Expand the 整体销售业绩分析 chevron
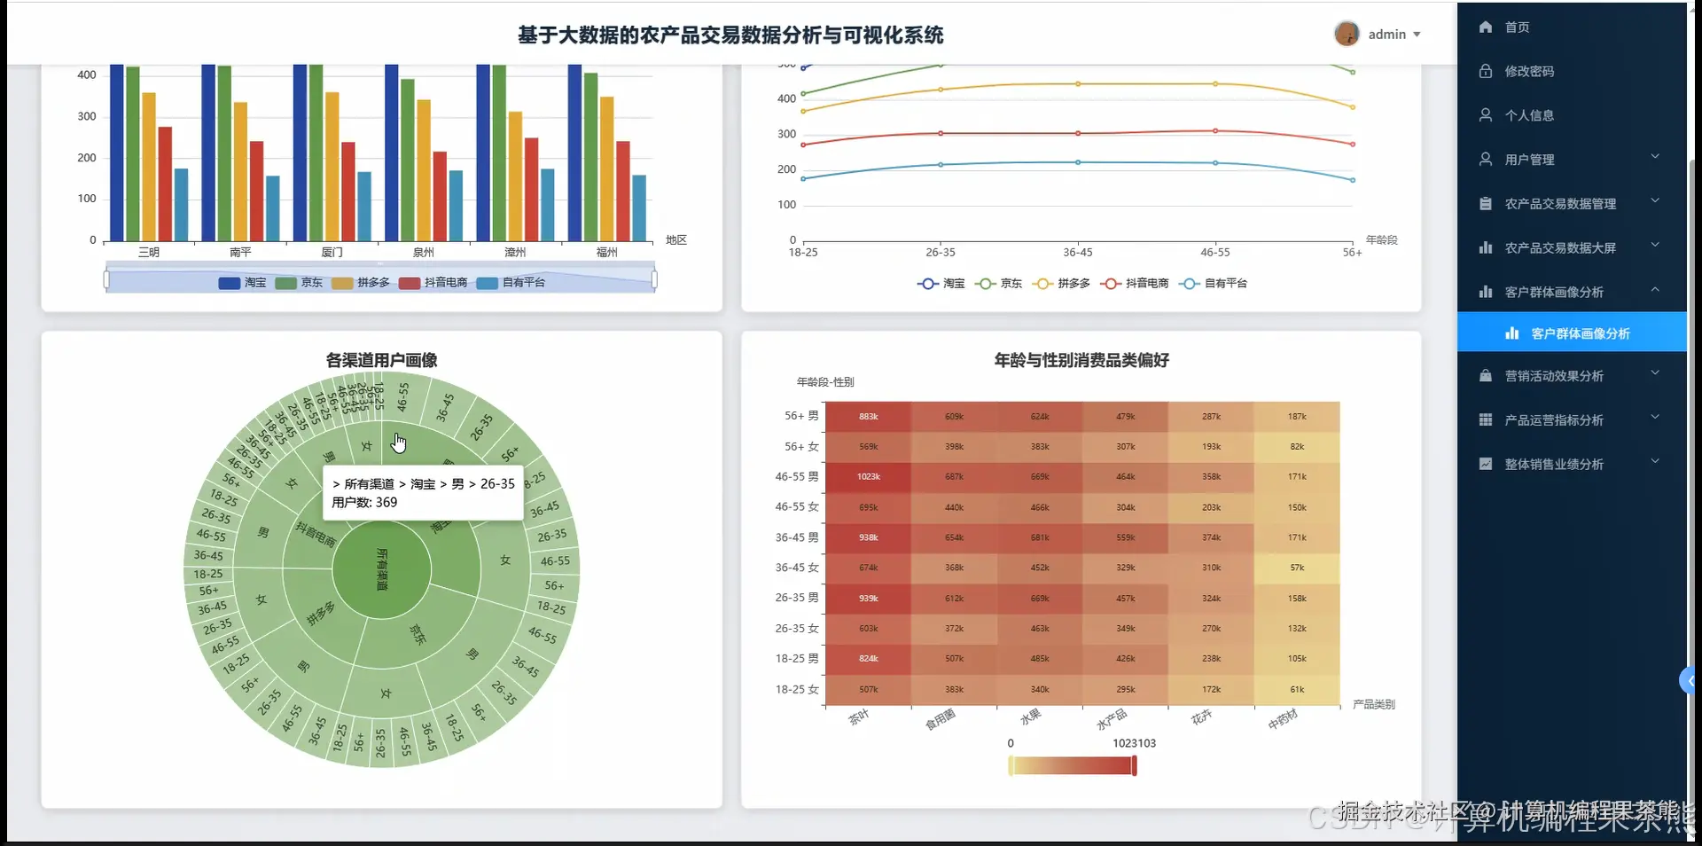Image resolution: width=1702 pixels, height=846 pixels. (1655, 462)
